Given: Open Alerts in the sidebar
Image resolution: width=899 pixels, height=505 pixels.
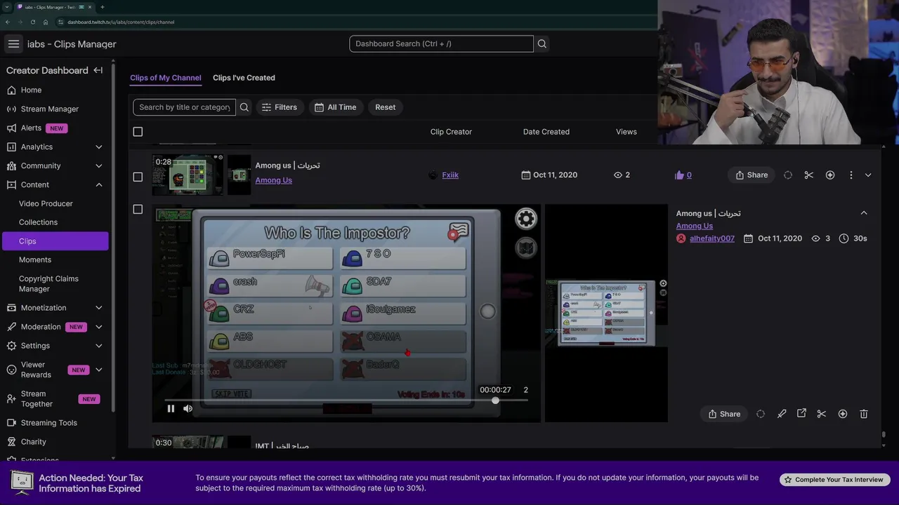Looking at the screenshot, I should tap(31, 128).
